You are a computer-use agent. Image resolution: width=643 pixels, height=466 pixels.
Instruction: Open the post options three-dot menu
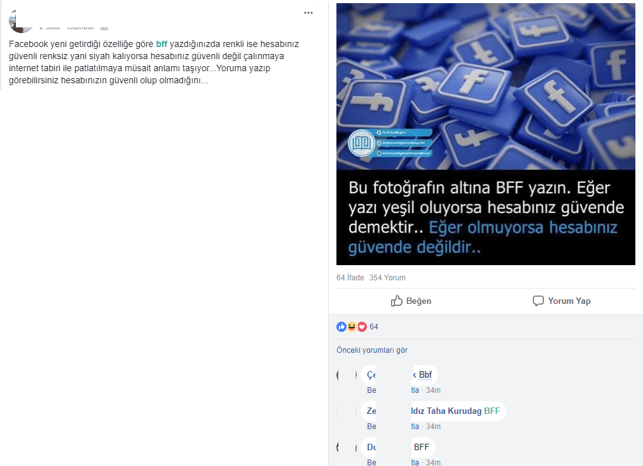[x=308, y=13]
